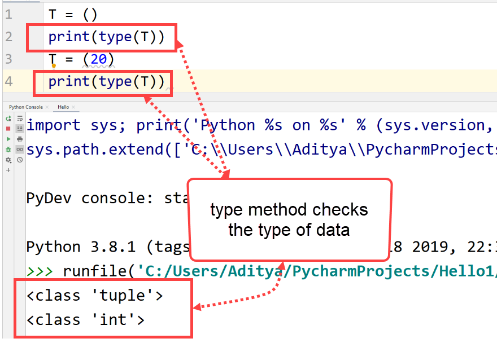The width and height of the screenshot is (497, 356).
Task: Open console settings gear menu
Action: coord(8,160)
